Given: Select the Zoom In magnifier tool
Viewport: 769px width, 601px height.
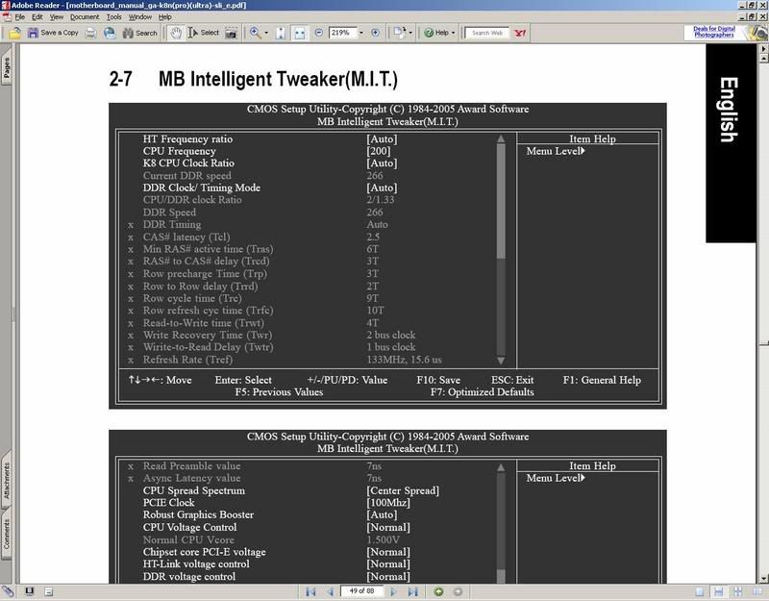Looking at the screenshot, I should coord(255,33).
